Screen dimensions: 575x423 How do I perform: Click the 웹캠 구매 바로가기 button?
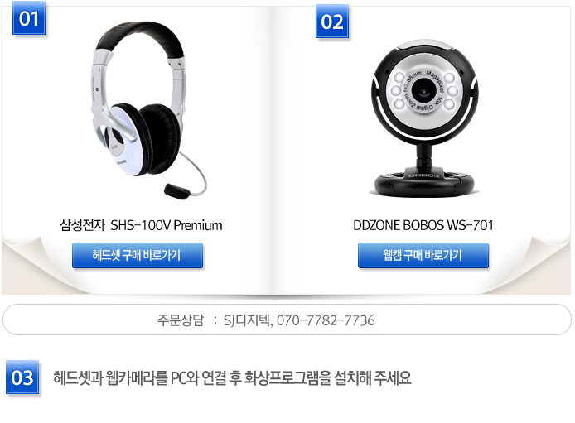[423, 255]
